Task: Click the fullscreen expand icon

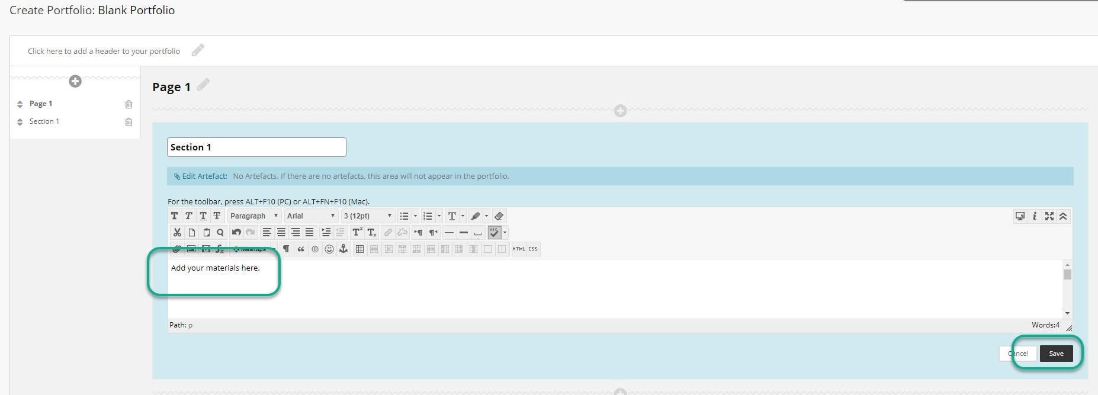Action: point(1049,216)
